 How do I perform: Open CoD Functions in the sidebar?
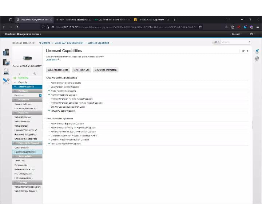[x=22, y=147]
